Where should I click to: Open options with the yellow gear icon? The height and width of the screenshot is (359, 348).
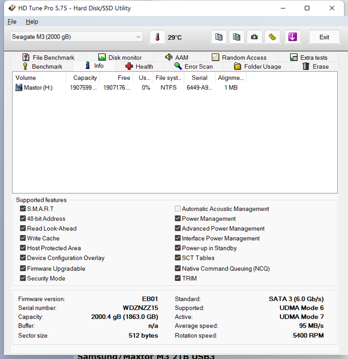(272, 37)
